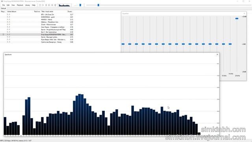Open the Edit menu

click(8, 5)
